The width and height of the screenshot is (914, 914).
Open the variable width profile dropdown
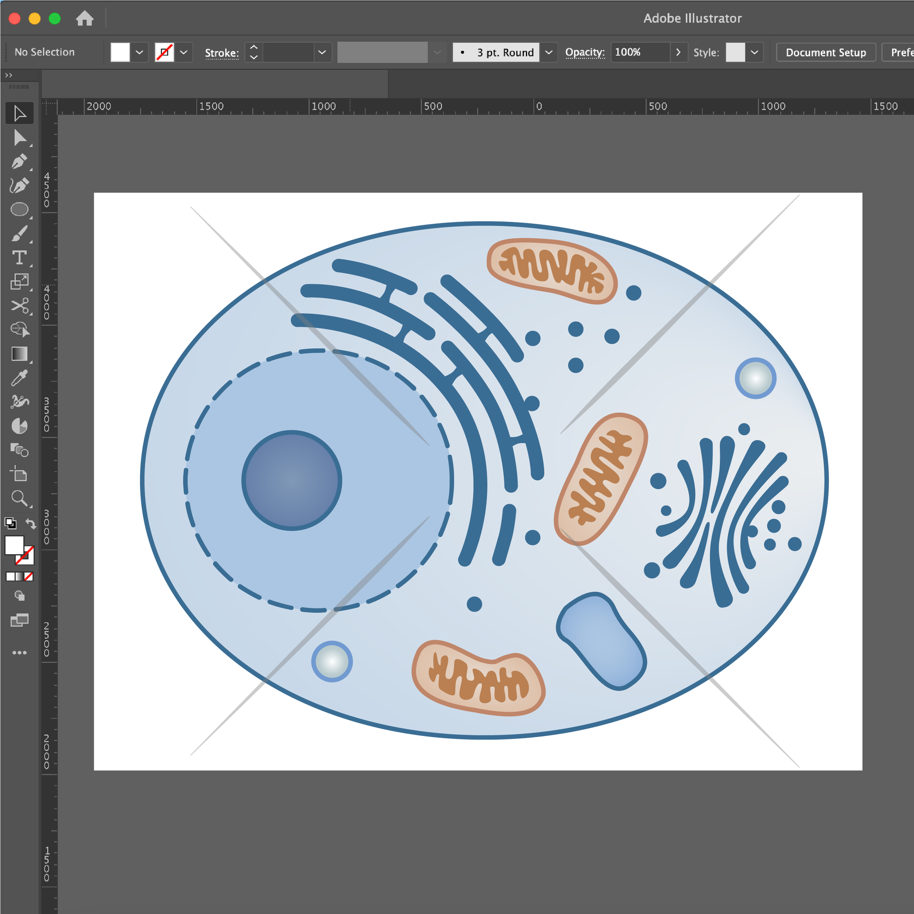437,52
